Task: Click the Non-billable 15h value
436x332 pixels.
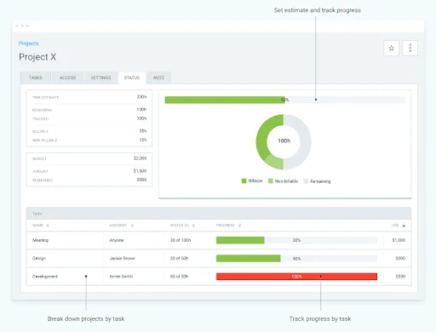Action: (x=143, y=140)
